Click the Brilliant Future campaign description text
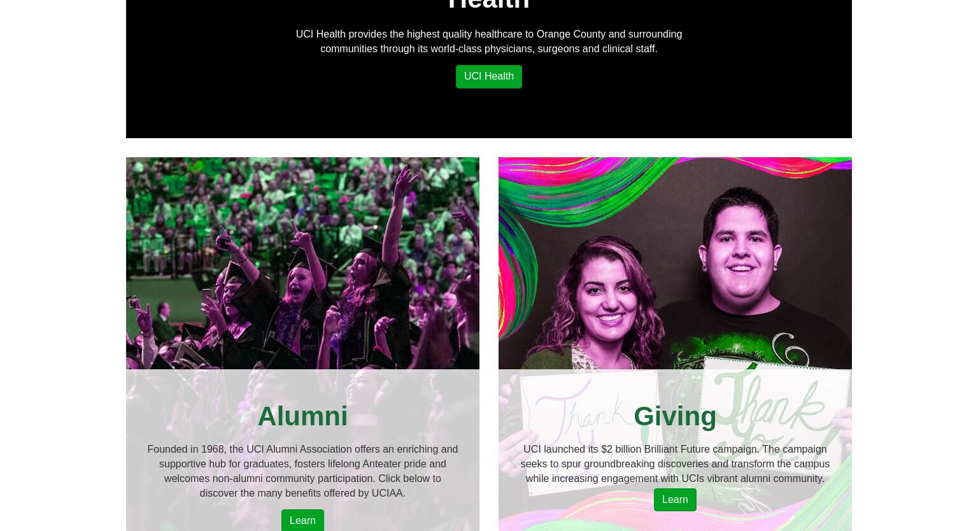This screenshot has height=531, width=978. click(x=675, y=464)
